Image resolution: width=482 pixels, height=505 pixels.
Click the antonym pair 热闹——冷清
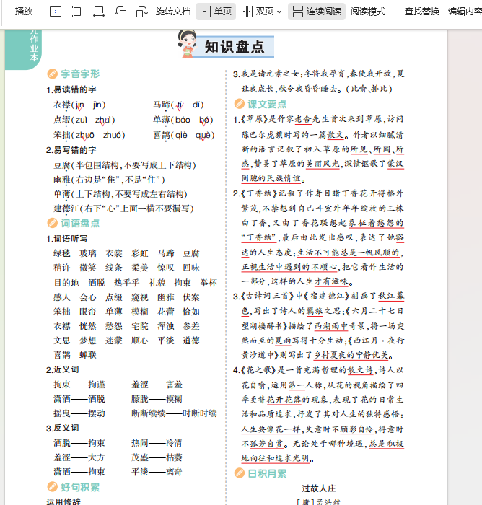click(x=157, y=443)
